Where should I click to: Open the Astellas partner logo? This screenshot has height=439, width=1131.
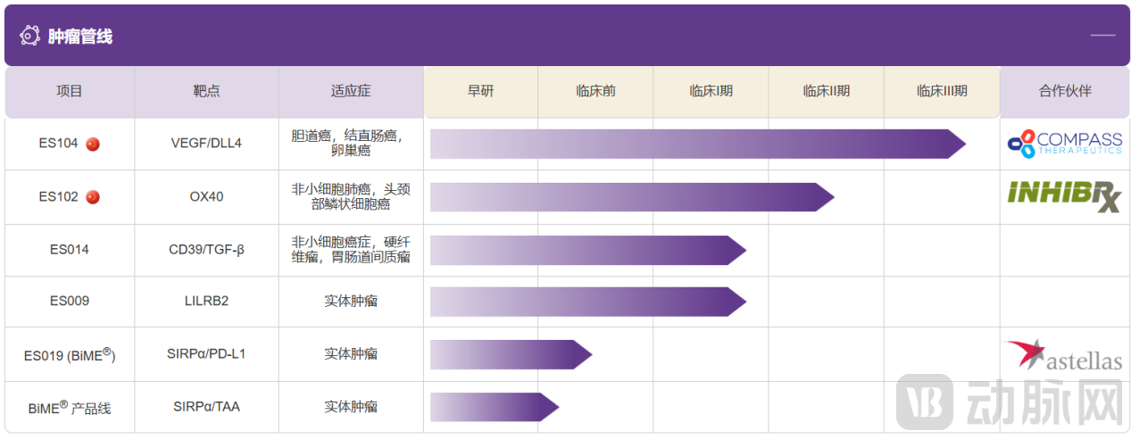coord(1062,355)
